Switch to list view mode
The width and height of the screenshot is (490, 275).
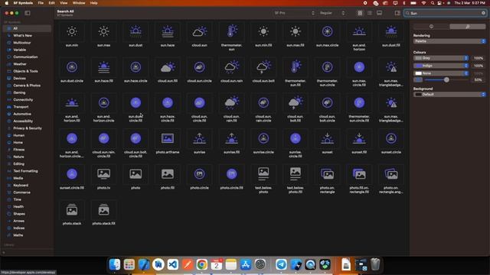pos(370,13)
